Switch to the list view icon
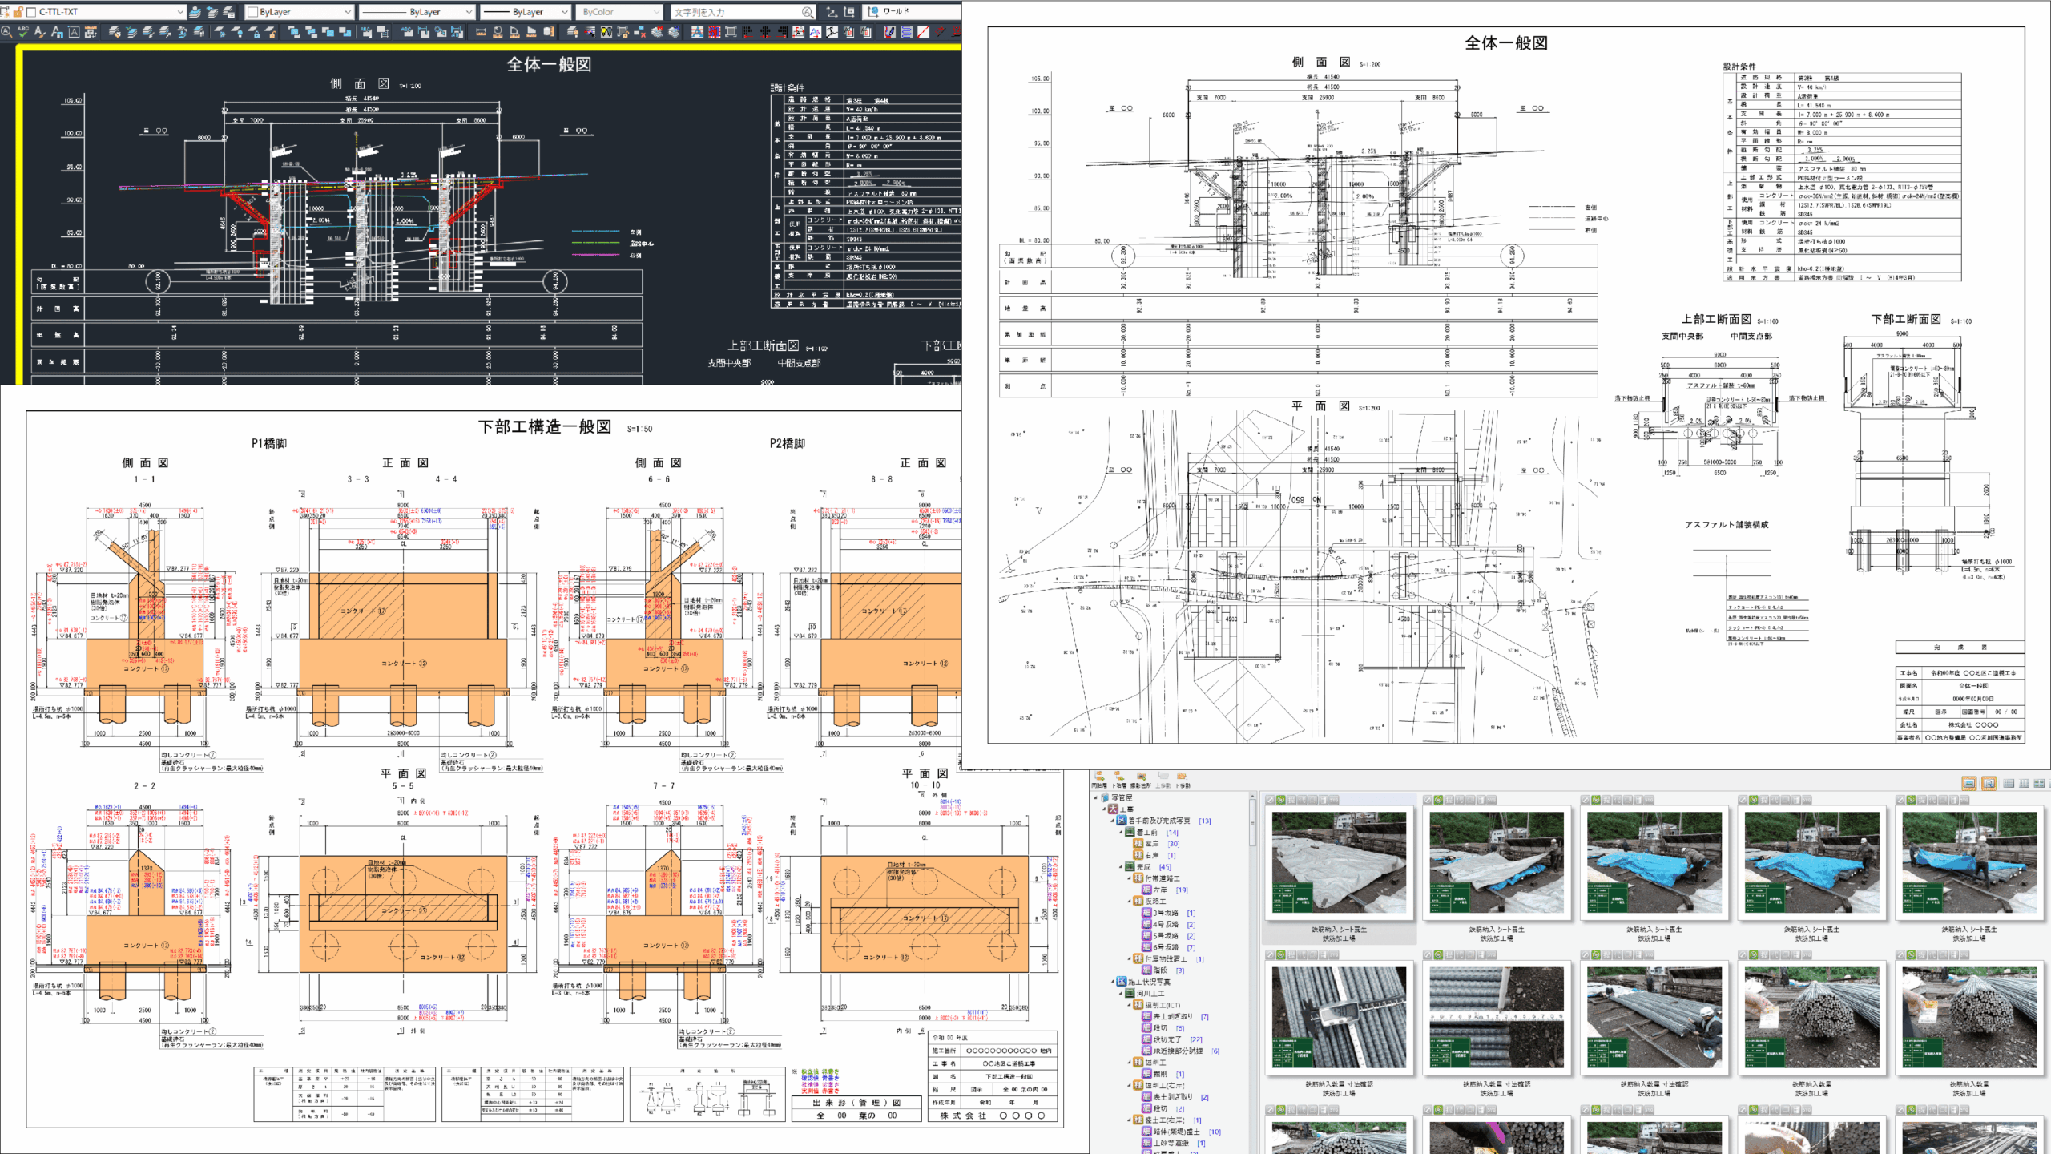The image size is (2051, 1154). point(2009,783)
